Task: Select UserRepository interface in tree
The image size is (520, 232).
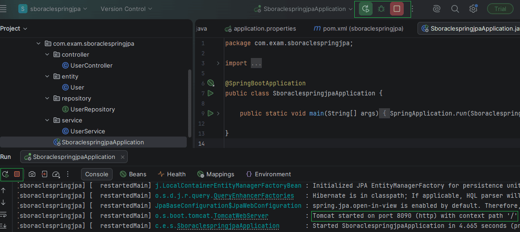Action: 88,109
